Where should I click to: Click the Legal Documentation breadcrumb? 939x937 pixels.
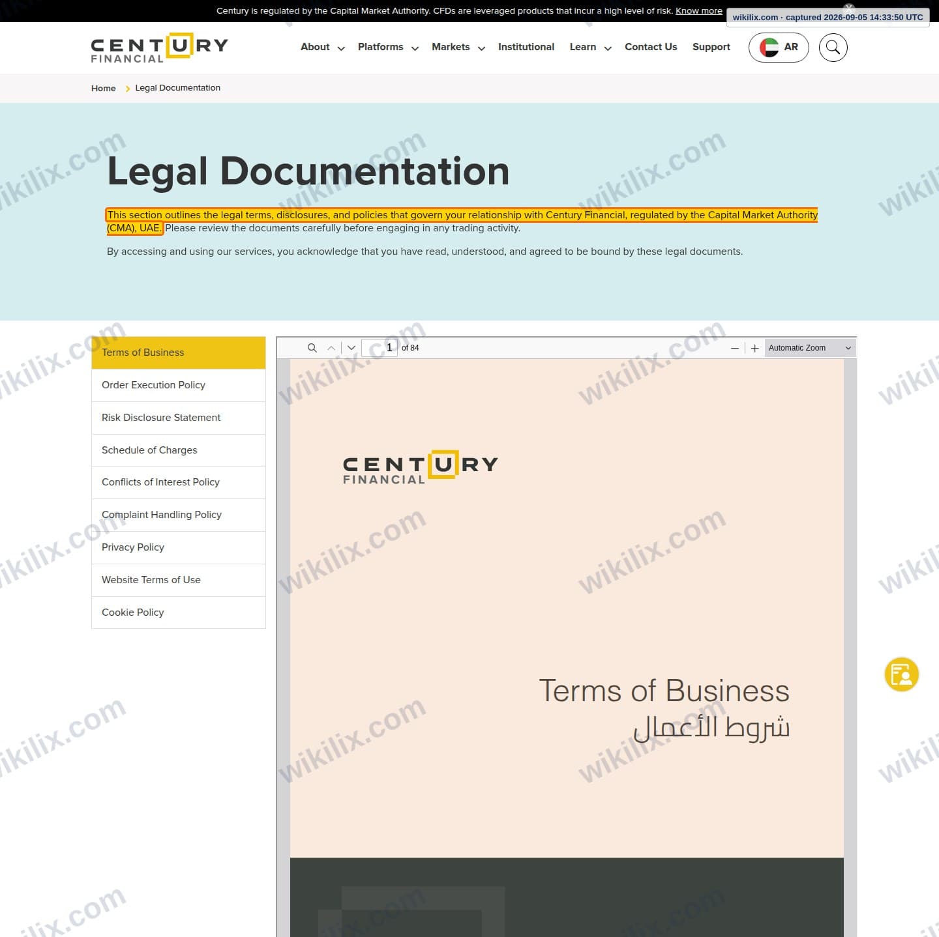click(177, 88)
